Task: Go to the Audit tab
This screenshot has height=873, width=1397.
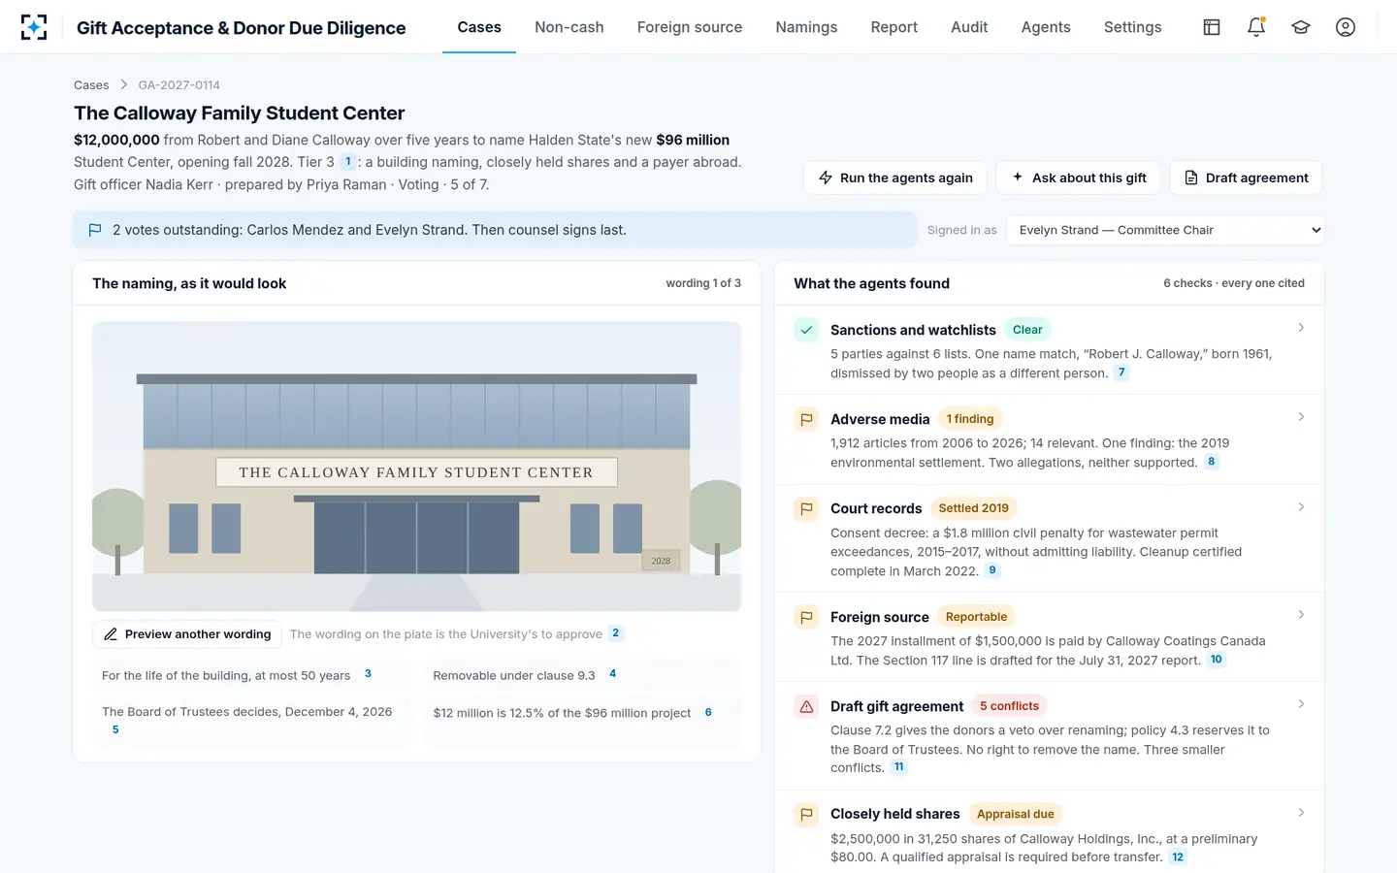Action: click(x=969, y=27)
